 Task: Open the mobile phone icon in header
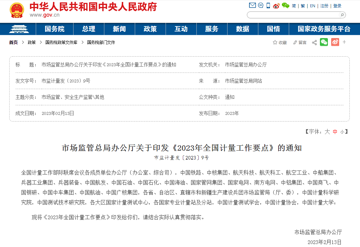click(268, 6)
